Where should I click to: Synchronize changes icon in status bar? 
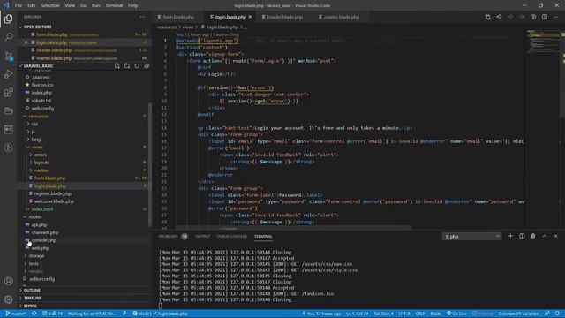tap(34, 314)
